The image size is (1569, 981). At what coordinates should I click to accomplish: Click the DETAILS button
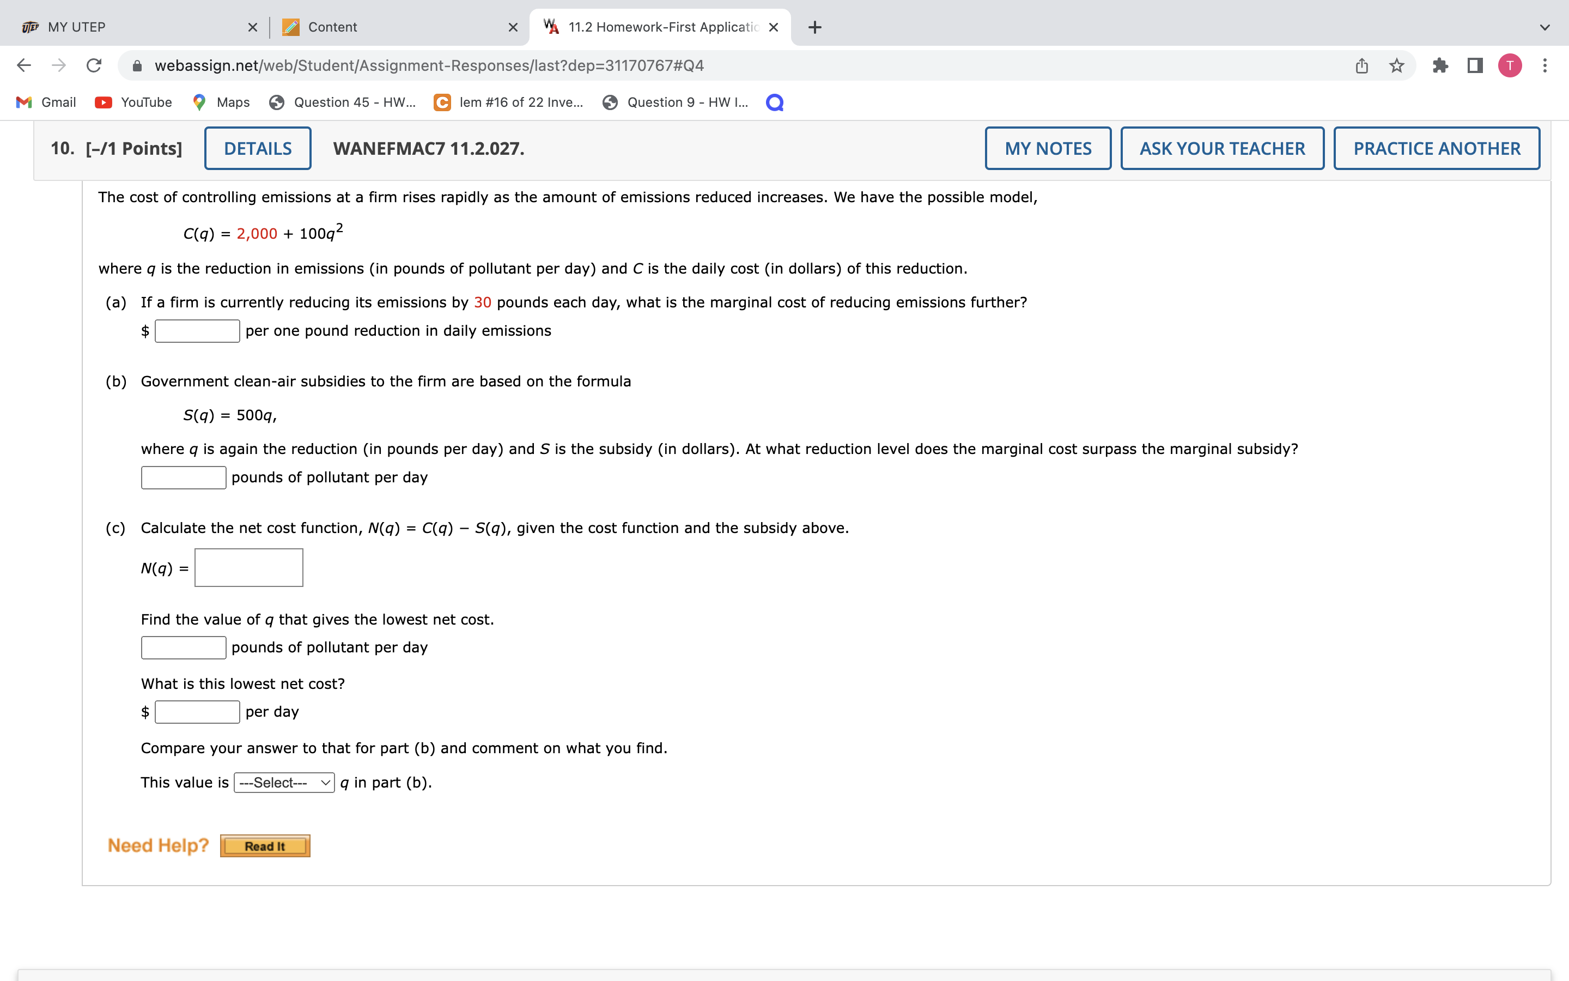(x=257, y=149)
